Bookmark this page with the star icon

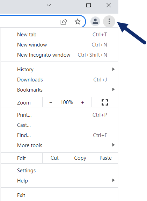(78, 22)
